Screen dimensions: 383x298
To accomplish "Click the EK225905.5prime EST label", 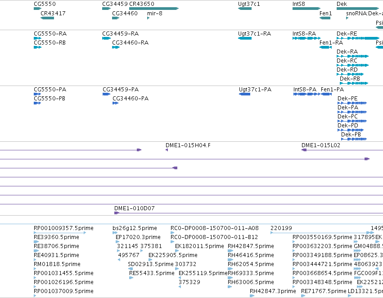I will 173,256.
